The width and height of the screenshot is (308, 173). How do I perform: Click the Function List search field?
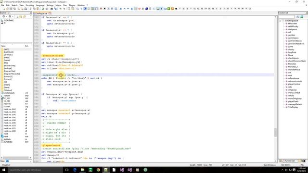[287, 17]
